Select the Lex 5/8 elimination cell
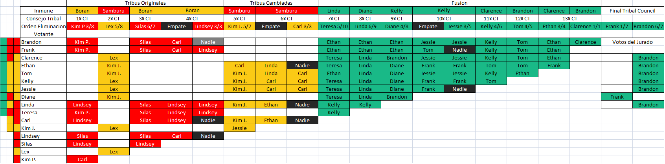 [x=114, y=27]
